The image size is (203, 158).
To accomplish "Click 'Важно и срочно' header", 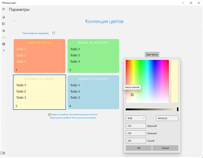I will click(x=39, y=43).
